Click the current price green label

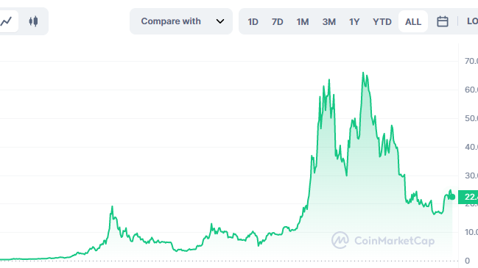tap(468, 197)
